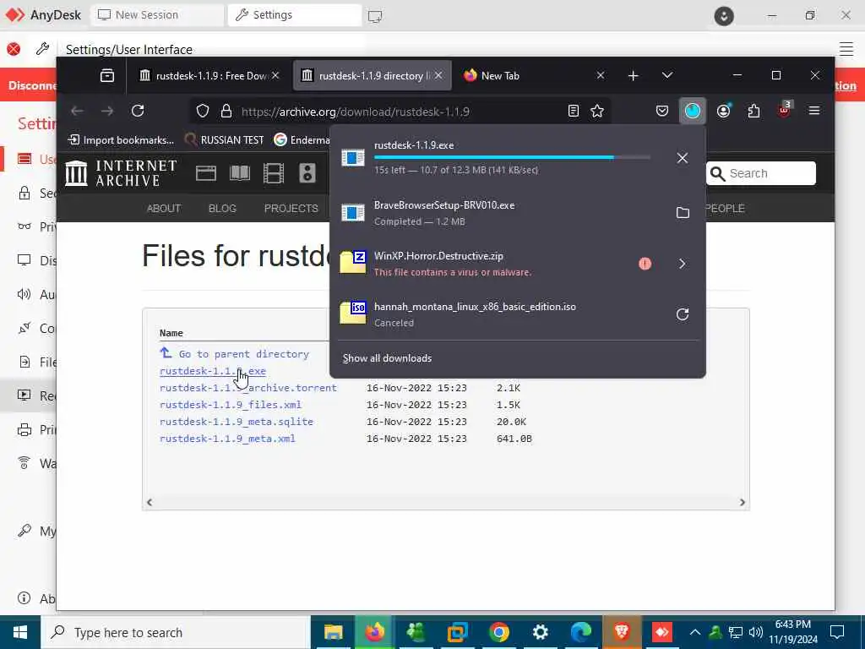Open rustdesk-1.1.9_files.xml link

pos(231,405)
